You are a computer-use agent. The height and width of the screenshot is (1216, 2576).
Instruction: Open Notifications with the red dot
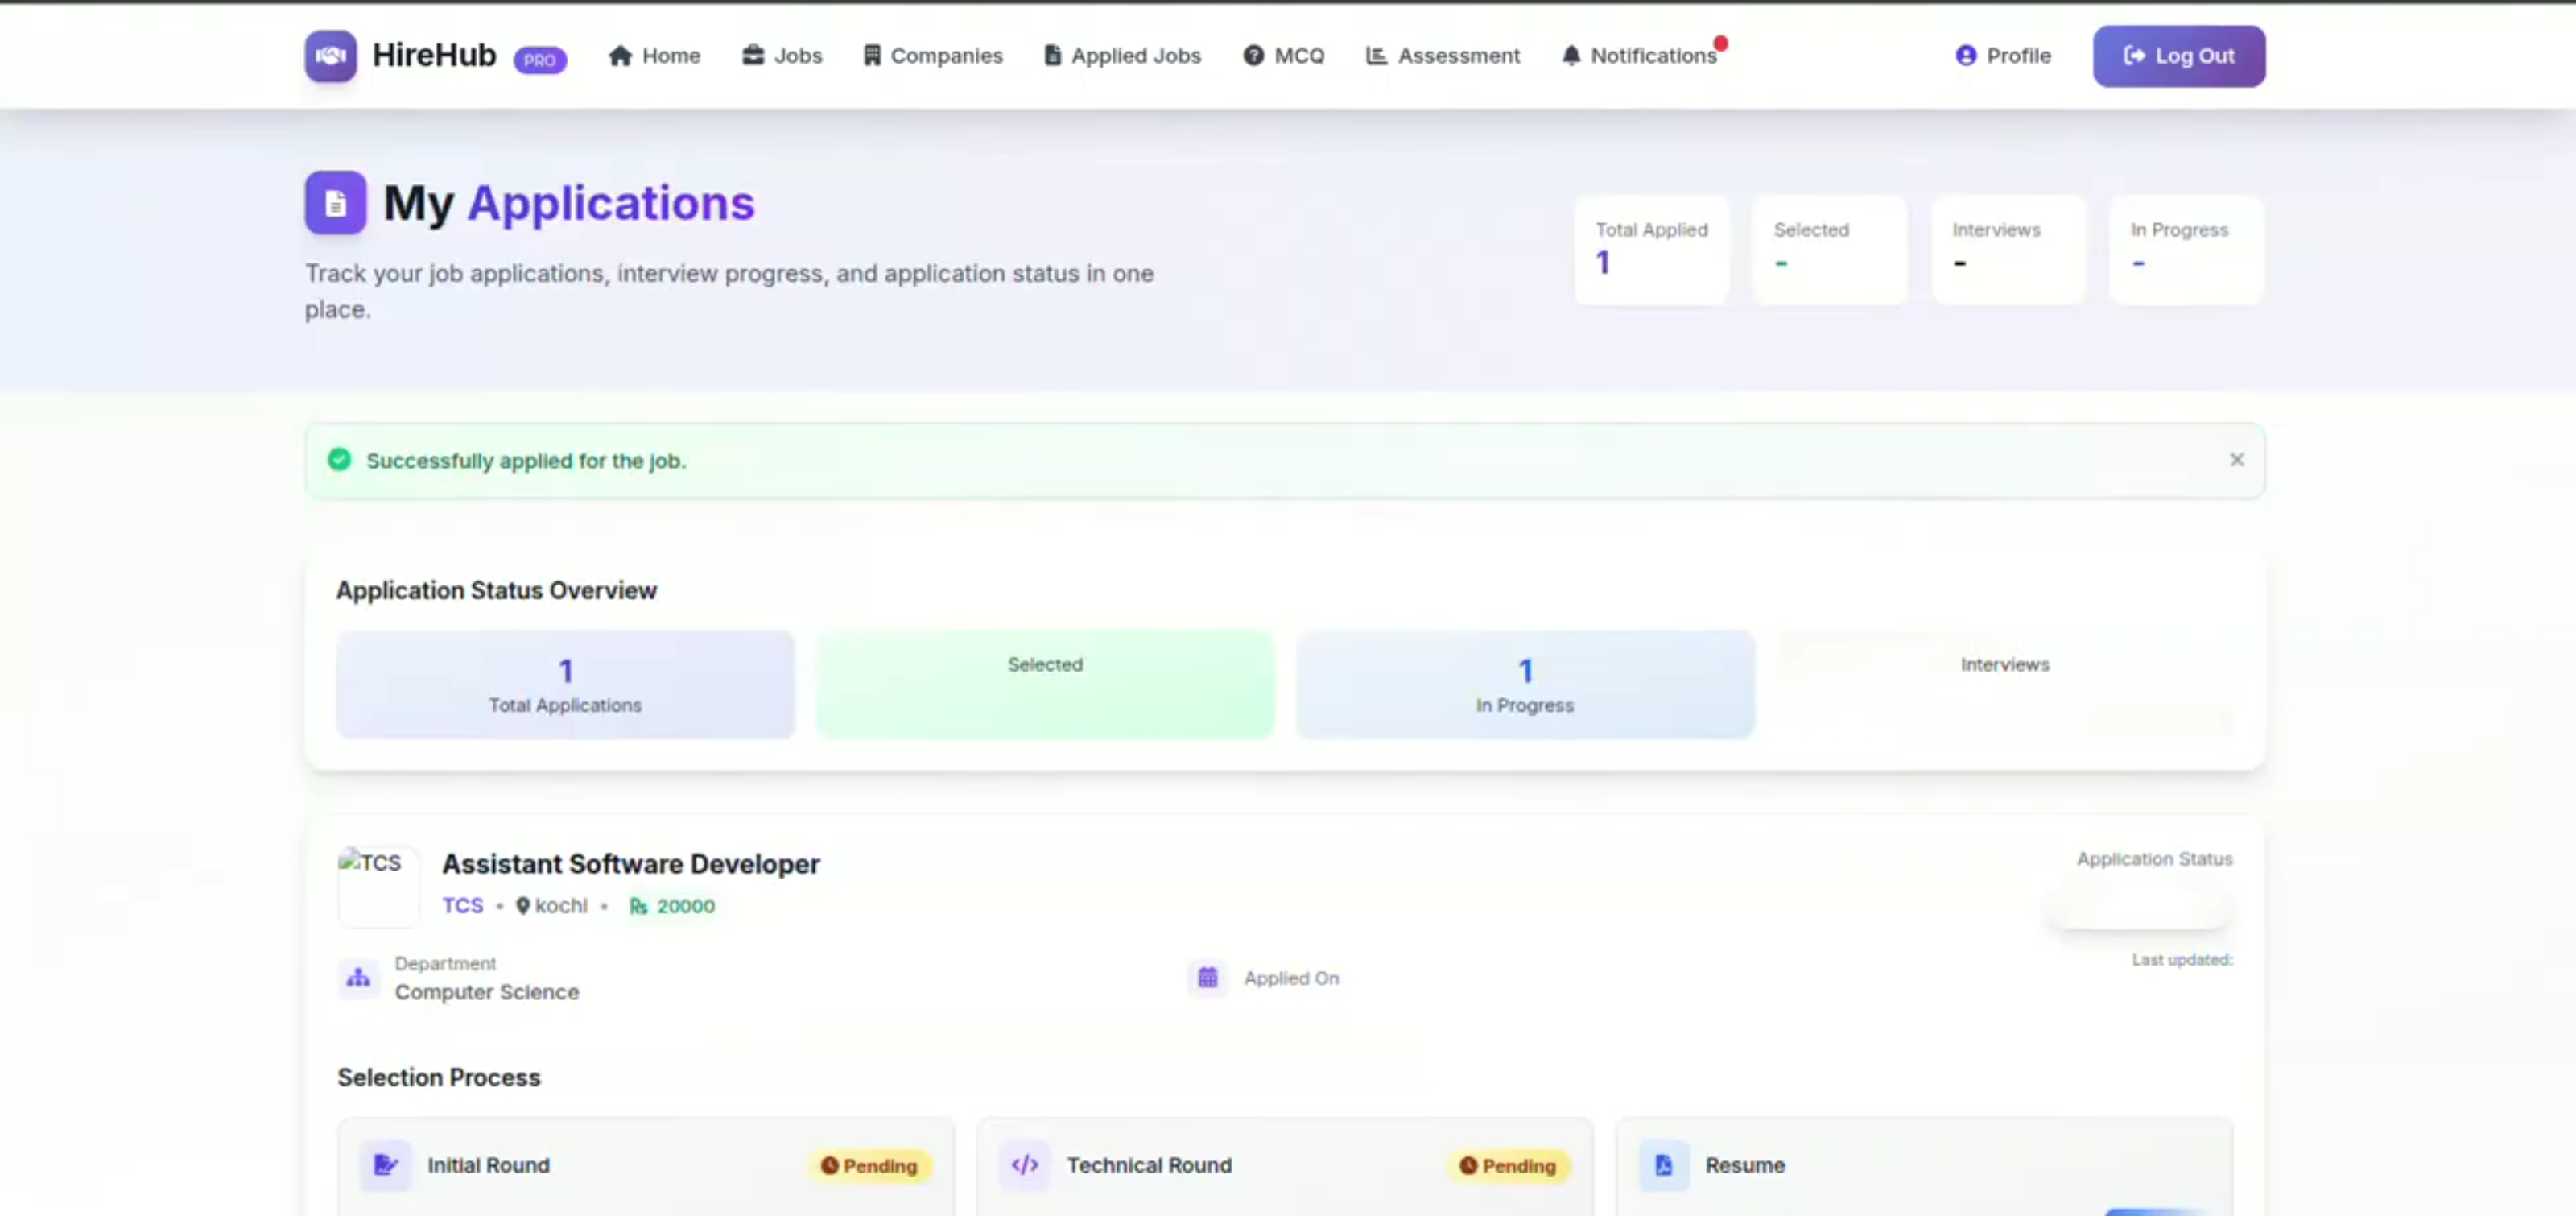tap(1645, 55)
